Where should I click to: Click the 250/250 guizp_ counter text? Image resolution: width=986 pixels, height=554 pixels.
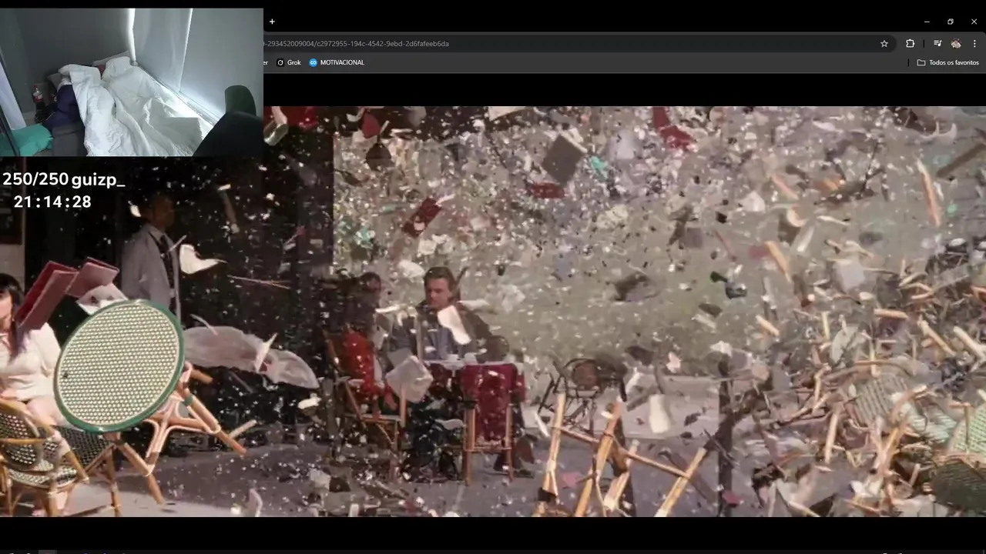63,180
